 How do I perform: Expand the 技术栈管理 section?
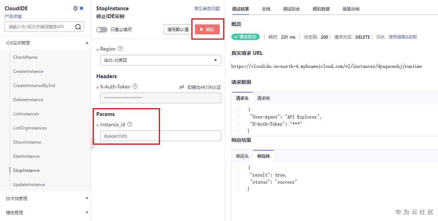tap(45, 198)
